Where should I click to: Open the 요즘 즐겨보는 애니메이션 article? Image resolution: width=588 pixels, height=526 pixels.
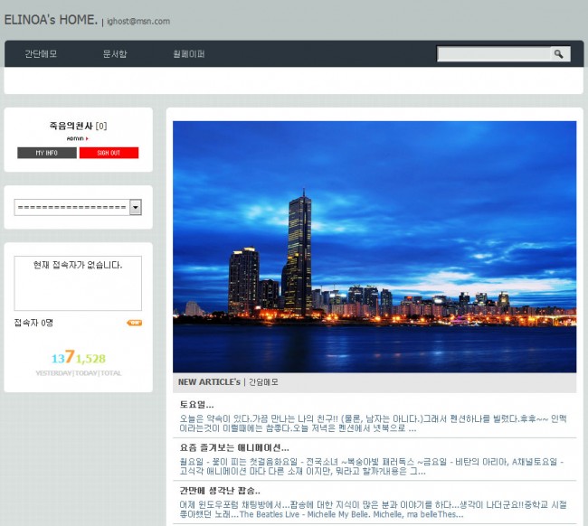(233, 446)
